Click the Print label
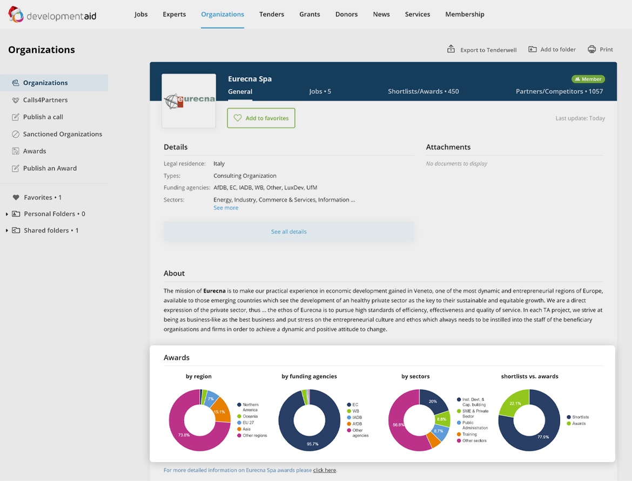 pyautogui.click(x=606, y=49)
